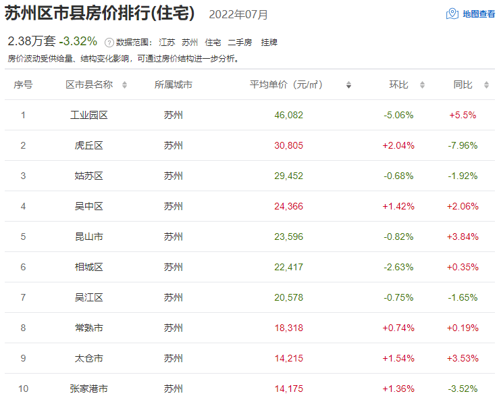Click the price 29,452
Viewport: 499px width, 398px height.
(x=289, y=176)
